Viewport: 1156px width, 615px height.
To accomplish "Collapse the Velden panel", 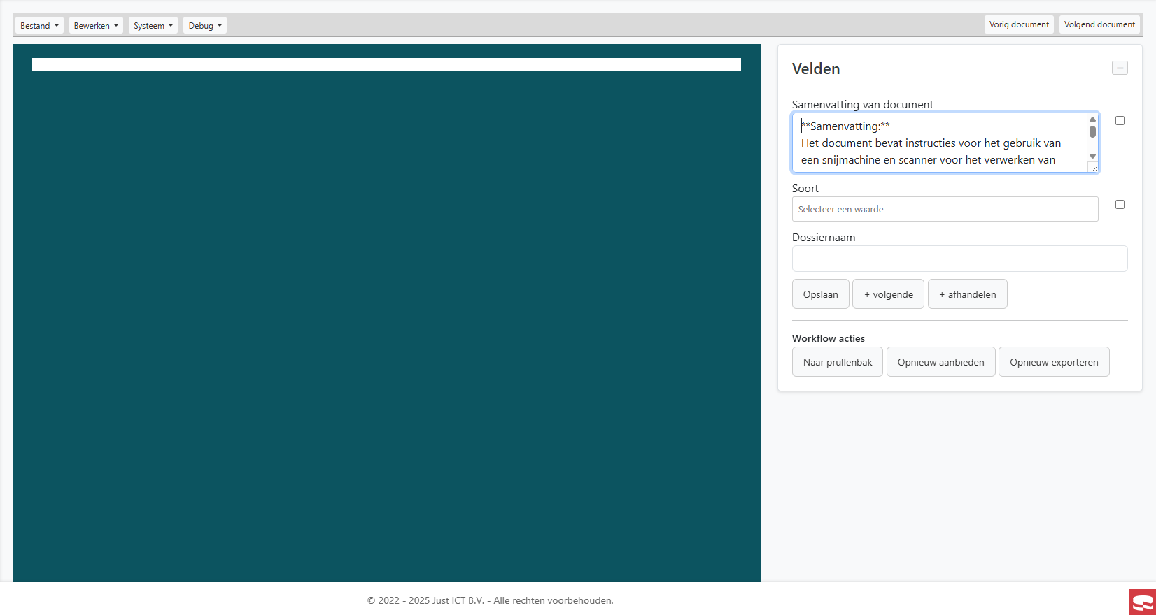I will click(x=1120, y=68).
